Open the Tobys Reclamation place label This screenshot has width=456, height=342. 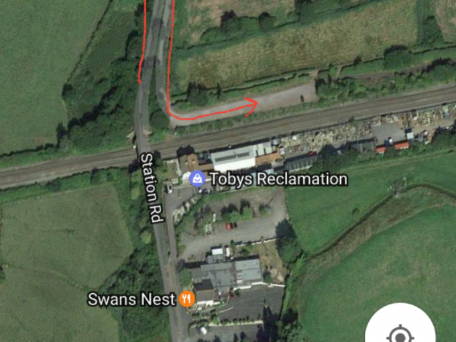tap(278, 178)
